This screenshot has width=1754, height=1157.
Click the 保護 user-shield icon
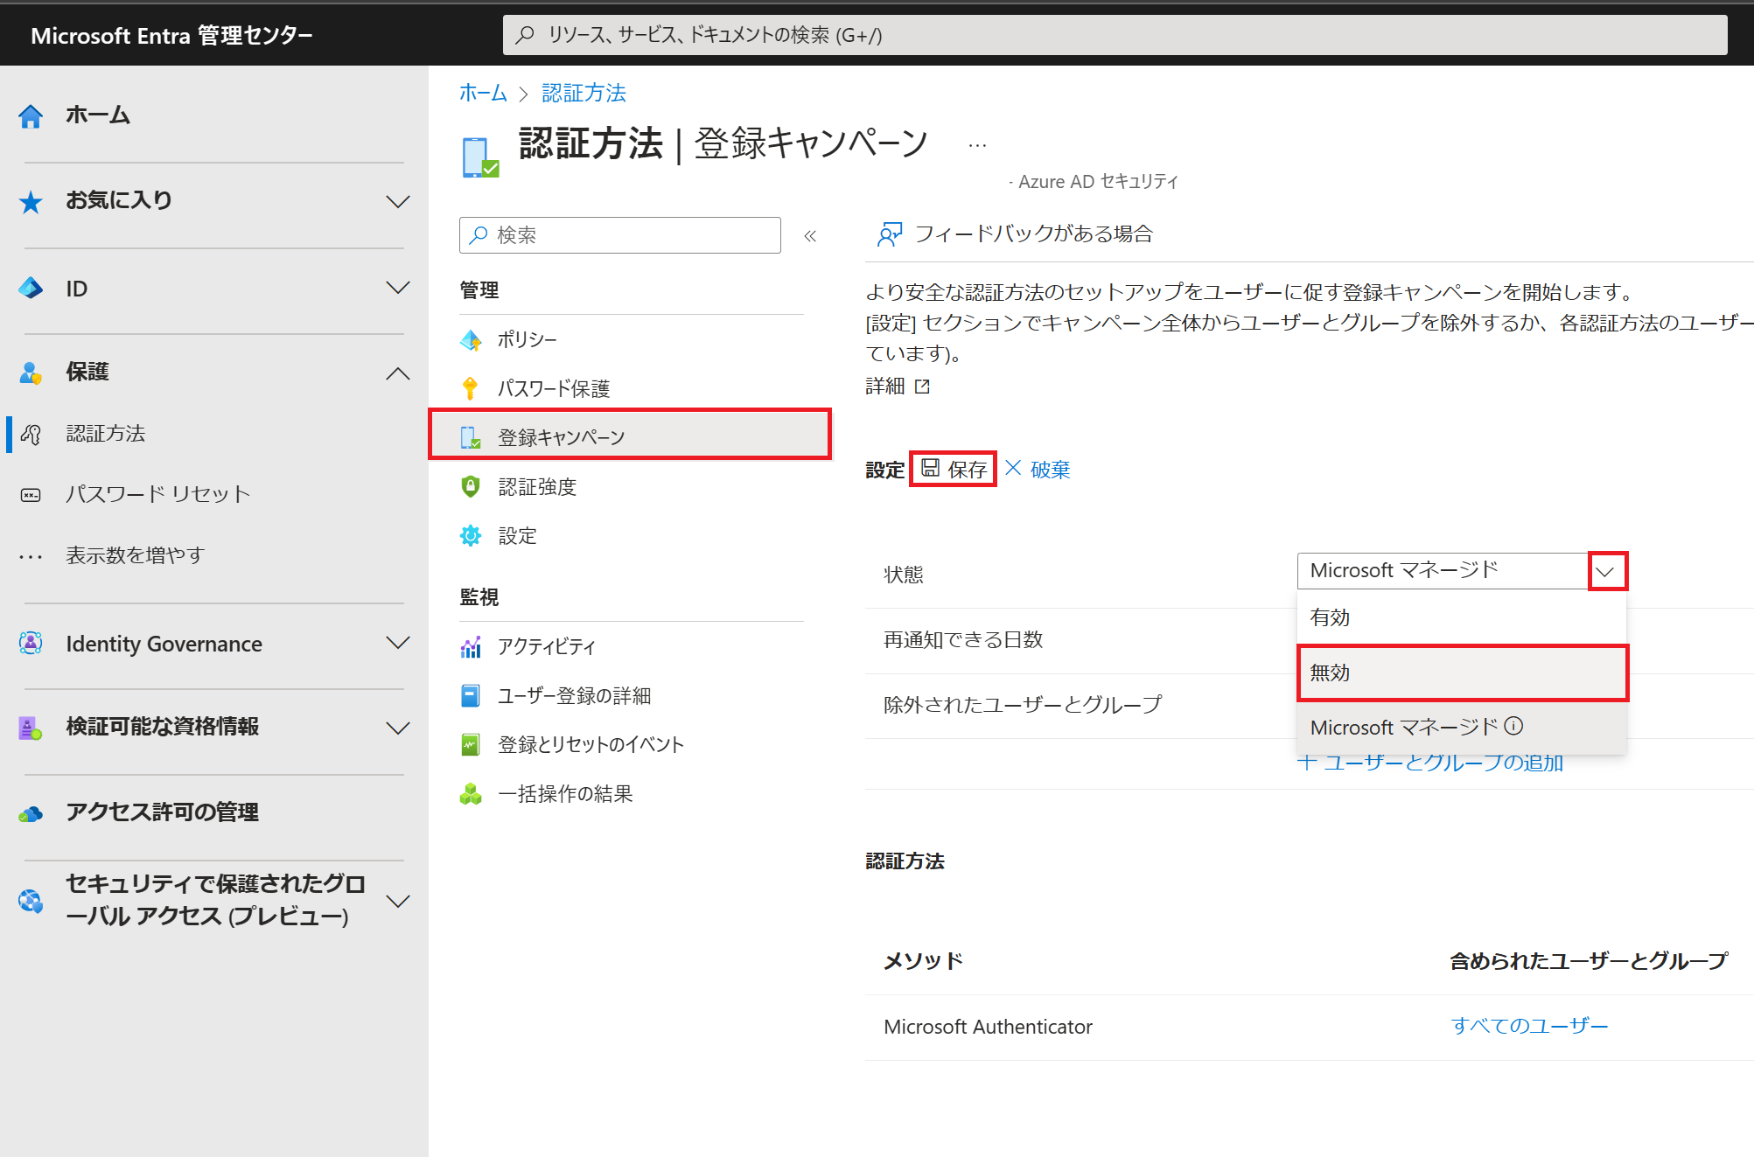tap(31, 373)
